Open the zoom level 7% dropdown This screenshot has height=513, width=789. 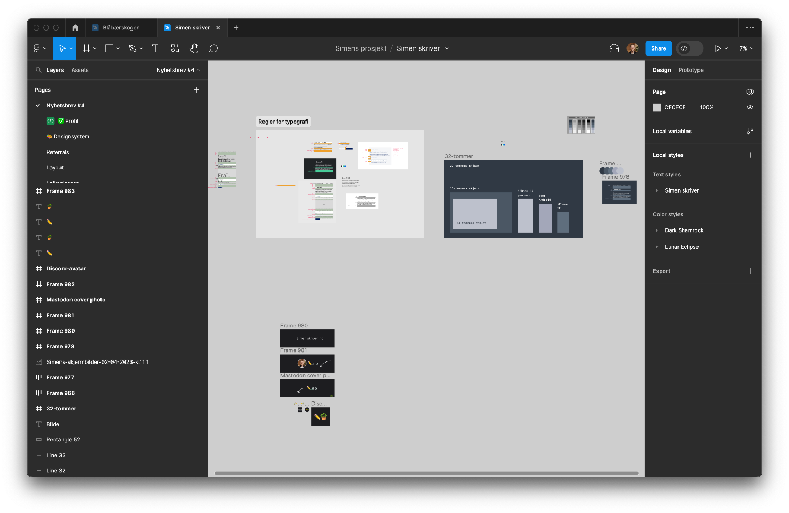click(x=746, y=48)
